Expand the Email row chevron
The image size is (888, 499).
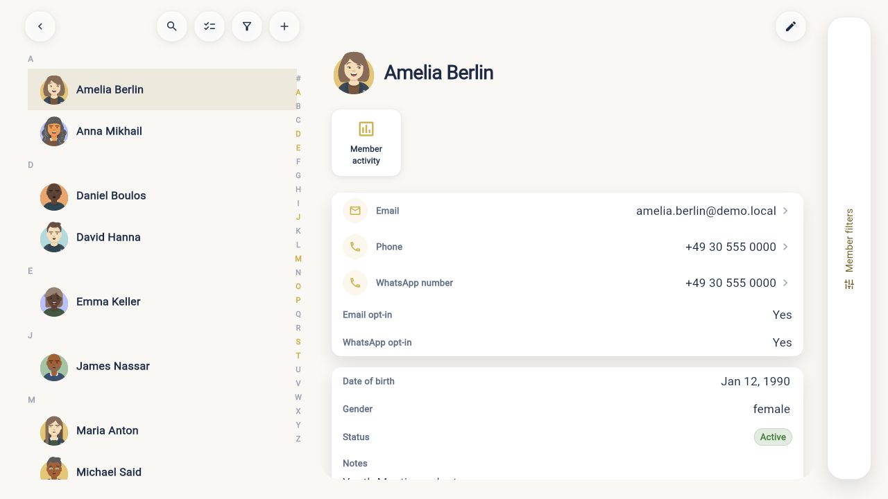(785, 211)
